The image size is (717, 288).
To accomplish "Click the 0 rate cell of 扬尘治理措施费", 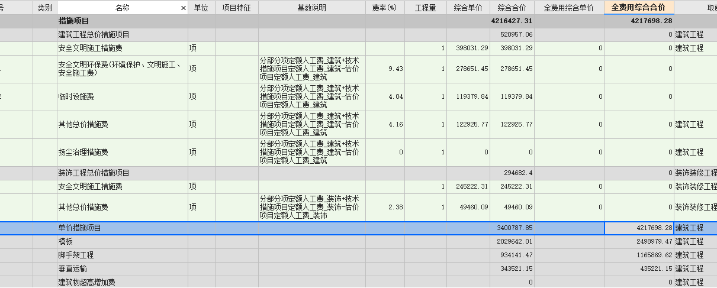I will [x=384, y=153].
